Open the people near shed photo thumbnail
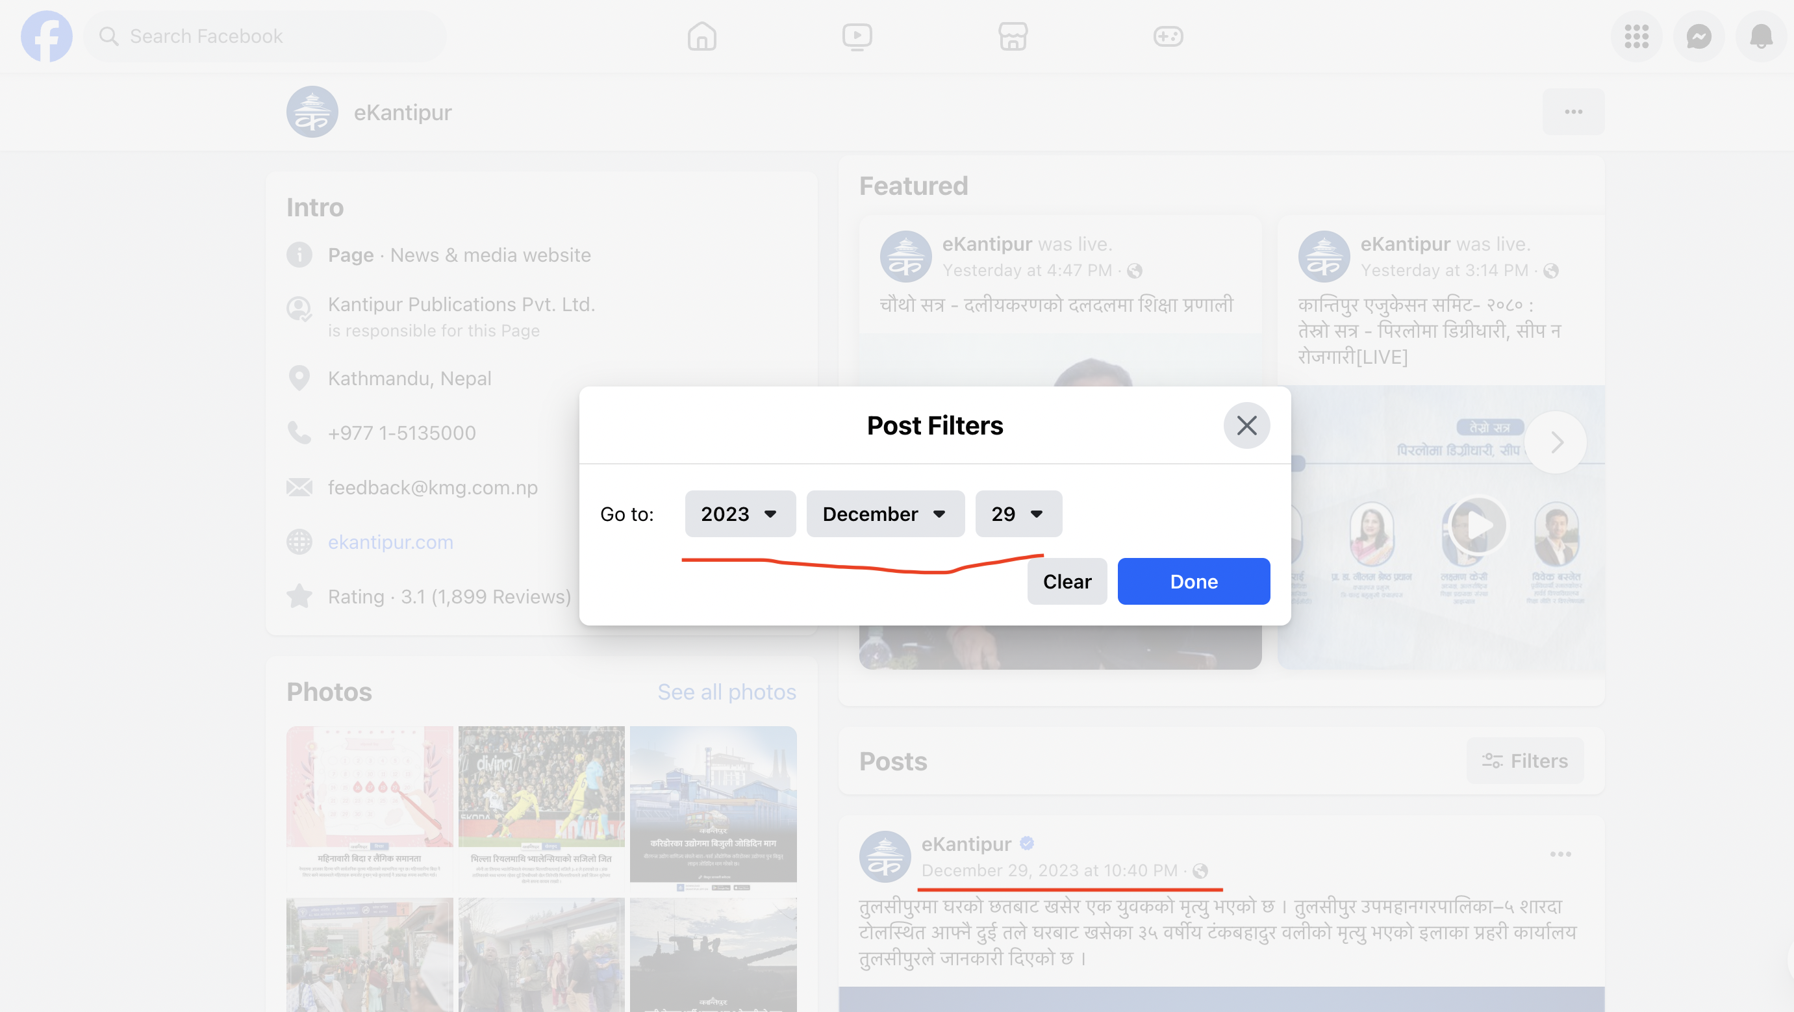This screenshot has width=1794, height=1012. [x=541, y=955]
